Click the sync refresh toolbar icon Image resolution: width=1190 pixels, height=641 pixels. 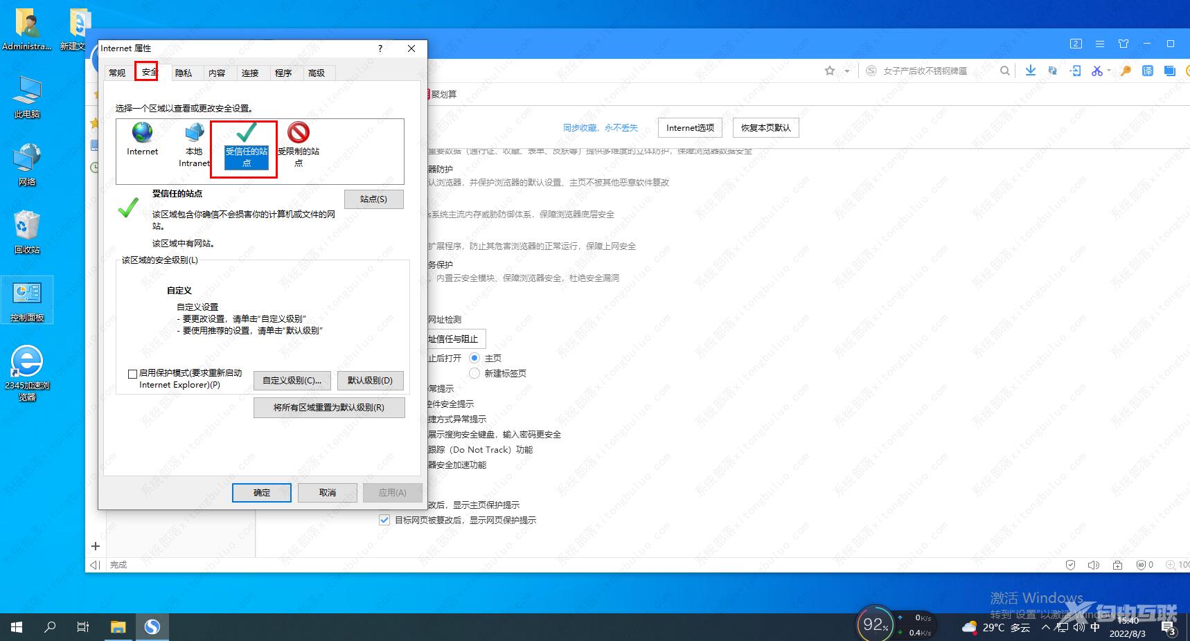click(x=1053, y=71)
